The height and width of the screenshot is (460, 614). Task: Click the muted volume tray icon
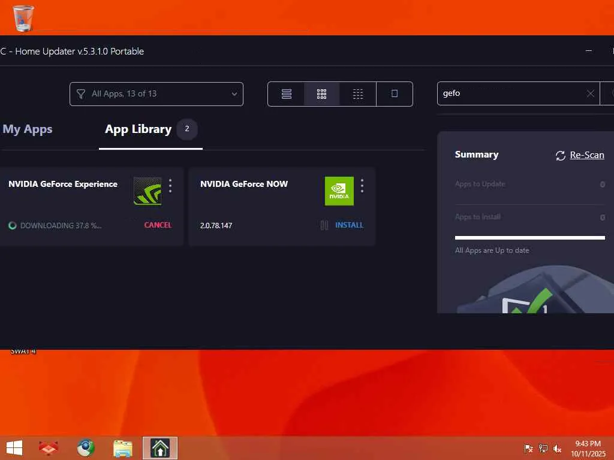coord(557,448)
